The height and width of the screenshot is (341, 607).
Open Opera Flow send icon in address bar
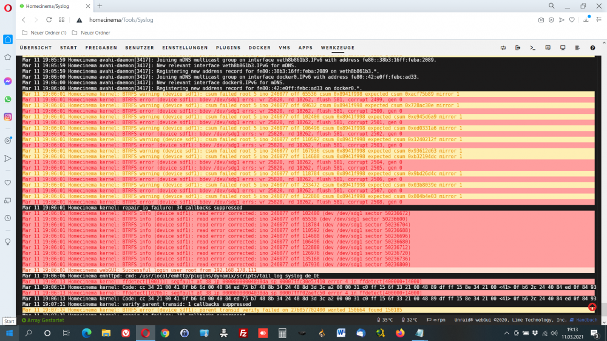(561, 20)
